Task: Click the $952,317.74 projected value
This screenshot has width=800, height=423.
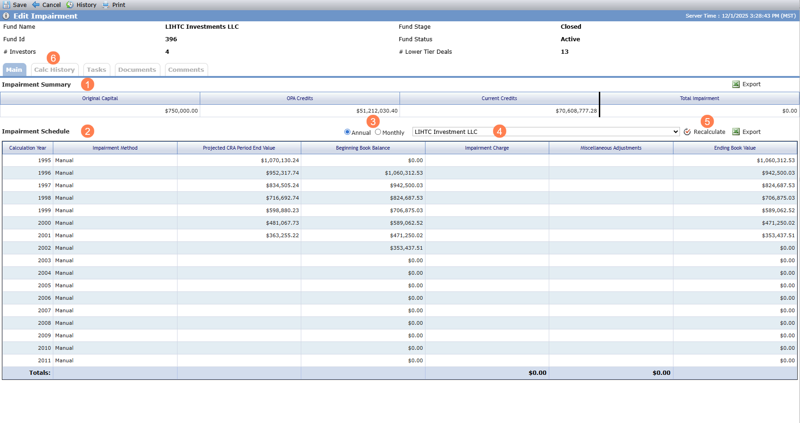Action: [x=282, y=173]
